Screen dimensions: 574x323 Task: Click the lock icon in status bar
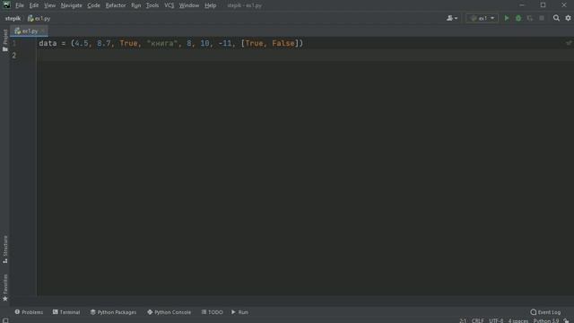coord(566,320)
